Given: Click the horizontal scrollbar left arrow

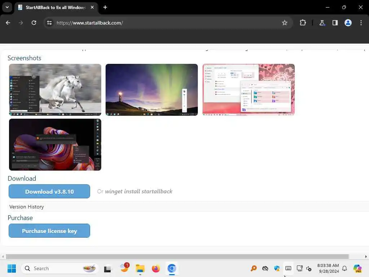Looking at the screenshot, I should 3,256.
